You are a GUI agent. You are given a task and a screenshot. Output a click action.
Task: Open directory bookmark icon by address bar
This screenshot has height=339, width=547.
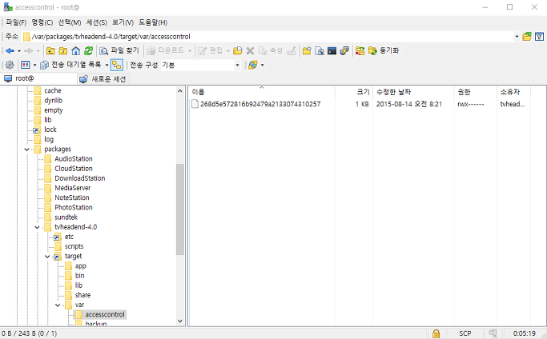527,37
